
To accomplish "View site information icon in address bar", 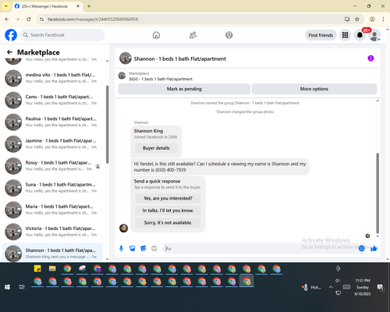I will tap(41, 19).
